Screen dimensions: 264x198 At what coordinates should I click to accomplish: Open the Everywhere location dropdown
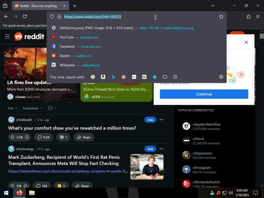coord(33,108)
